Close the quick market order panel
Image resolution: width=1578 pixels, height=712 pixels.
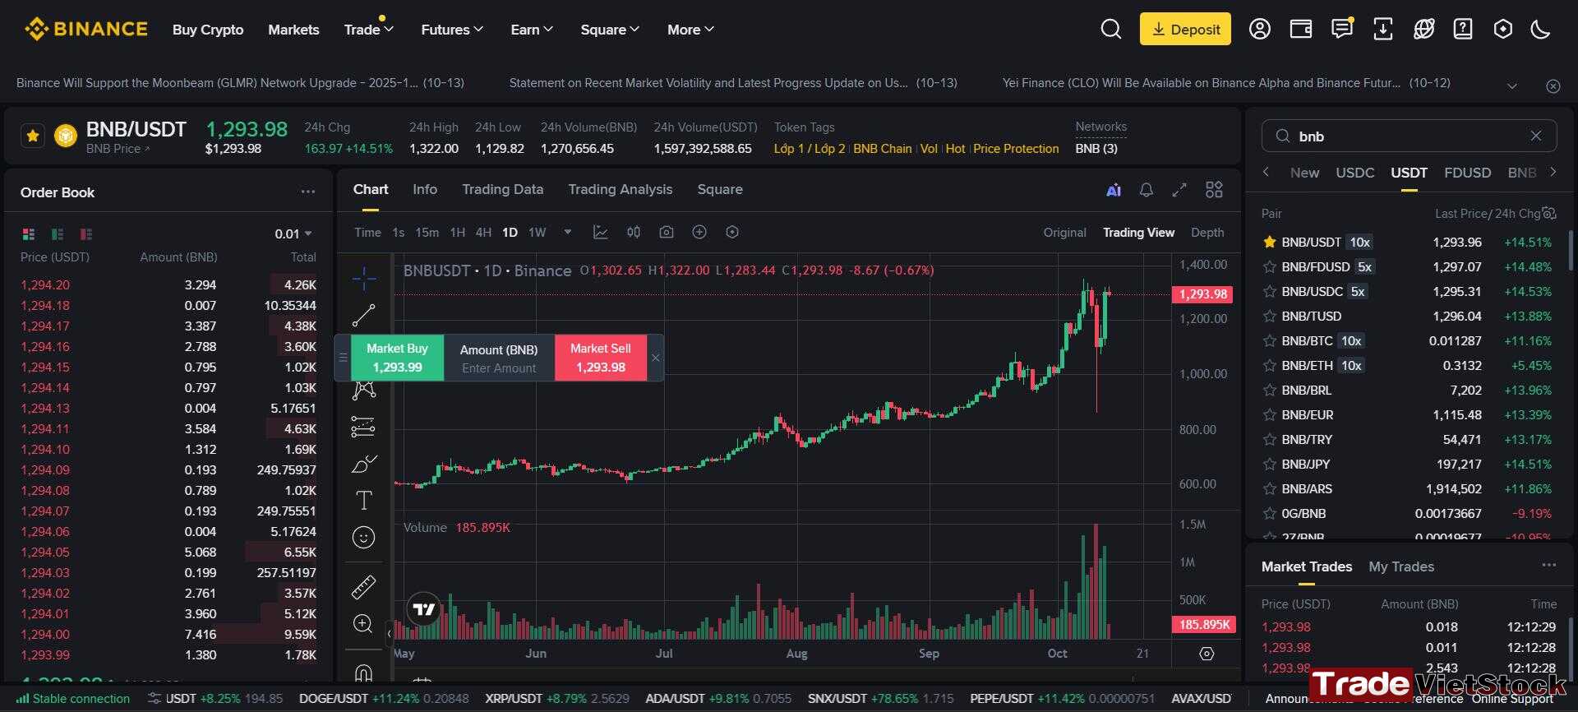tap(655, 358)
